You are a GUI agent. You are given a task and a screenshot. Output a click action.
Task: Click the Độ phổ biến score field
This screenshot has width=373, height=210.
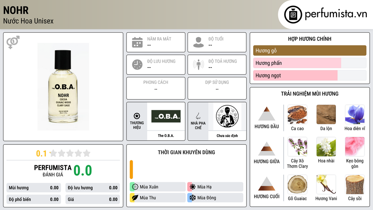(34, 199)
